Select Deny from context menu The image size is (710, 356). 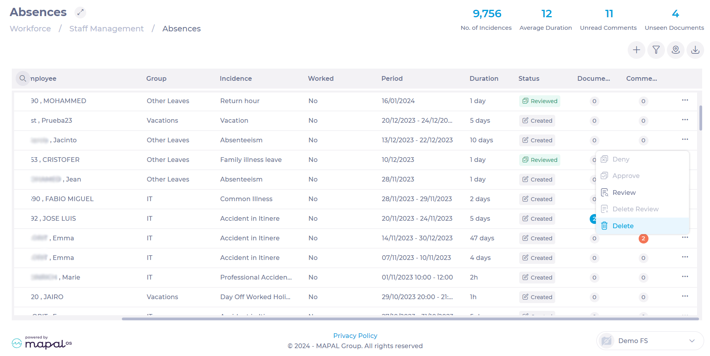[643, 159]
